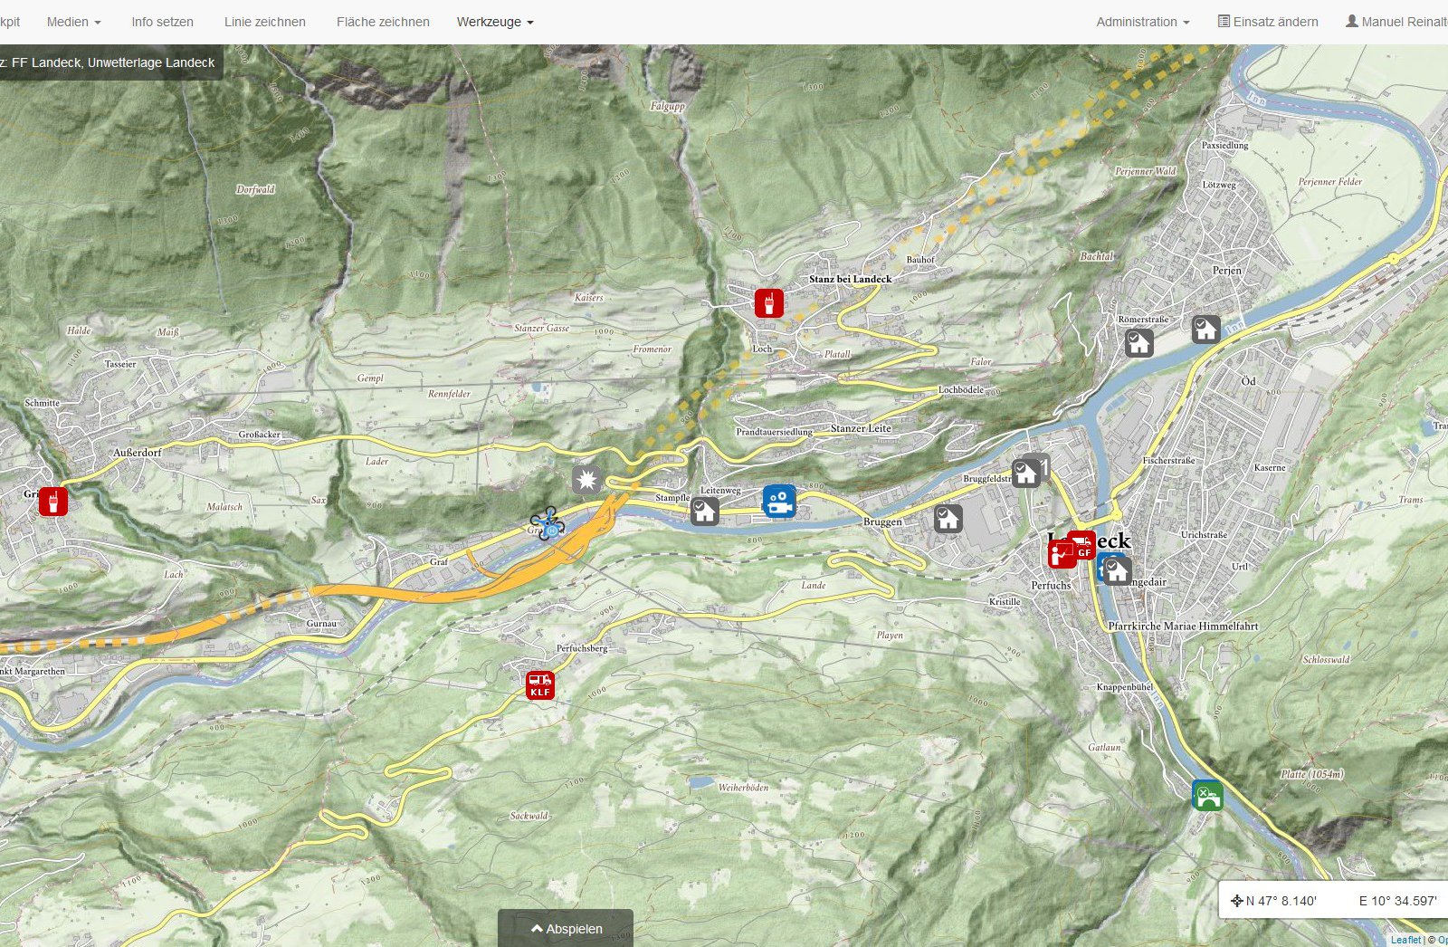Select the red KLF vehicle marker
The width and height of the screenshot is (1448, 947).
(540, 685)
